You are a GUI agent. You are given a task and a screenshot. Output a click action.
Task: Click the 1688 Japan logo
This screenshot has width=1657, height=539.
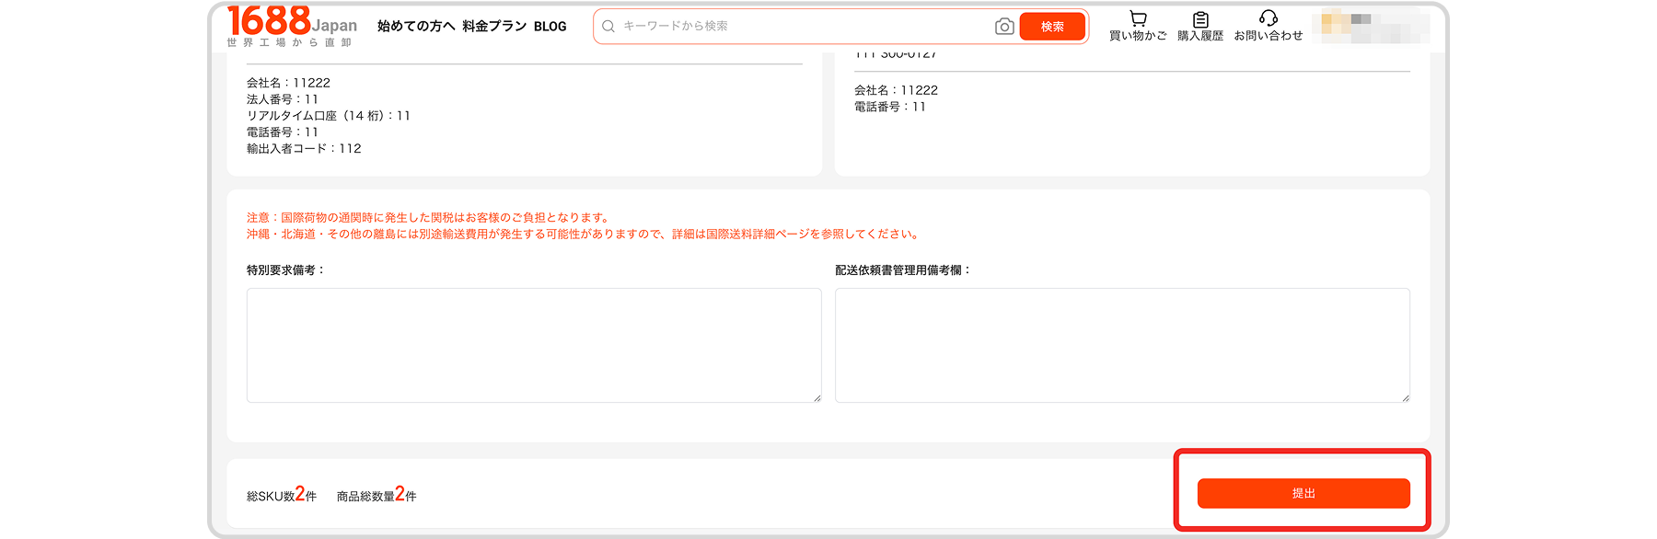click(291, 25)
